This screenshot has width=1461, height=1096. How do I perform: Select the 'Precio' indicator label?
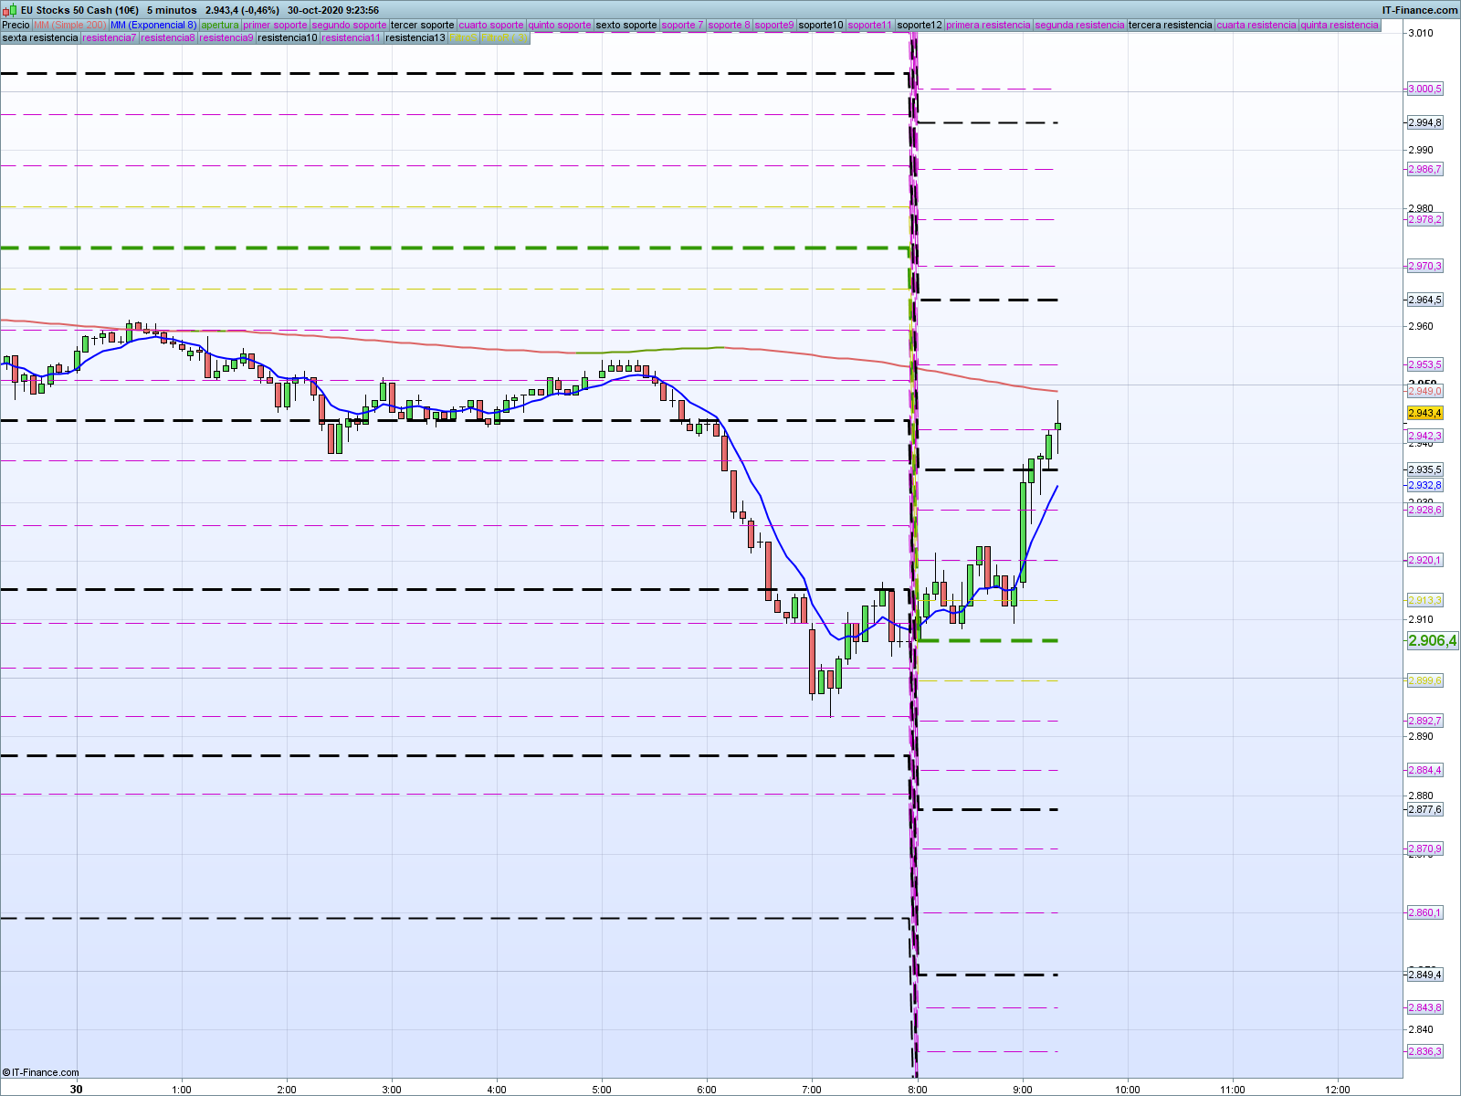pyautogui.click(x=16, y=25)
